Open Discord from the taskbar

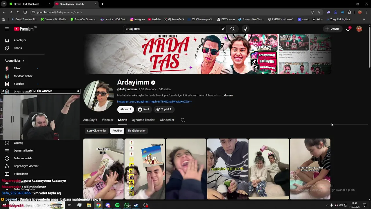[x=108, y=205]
